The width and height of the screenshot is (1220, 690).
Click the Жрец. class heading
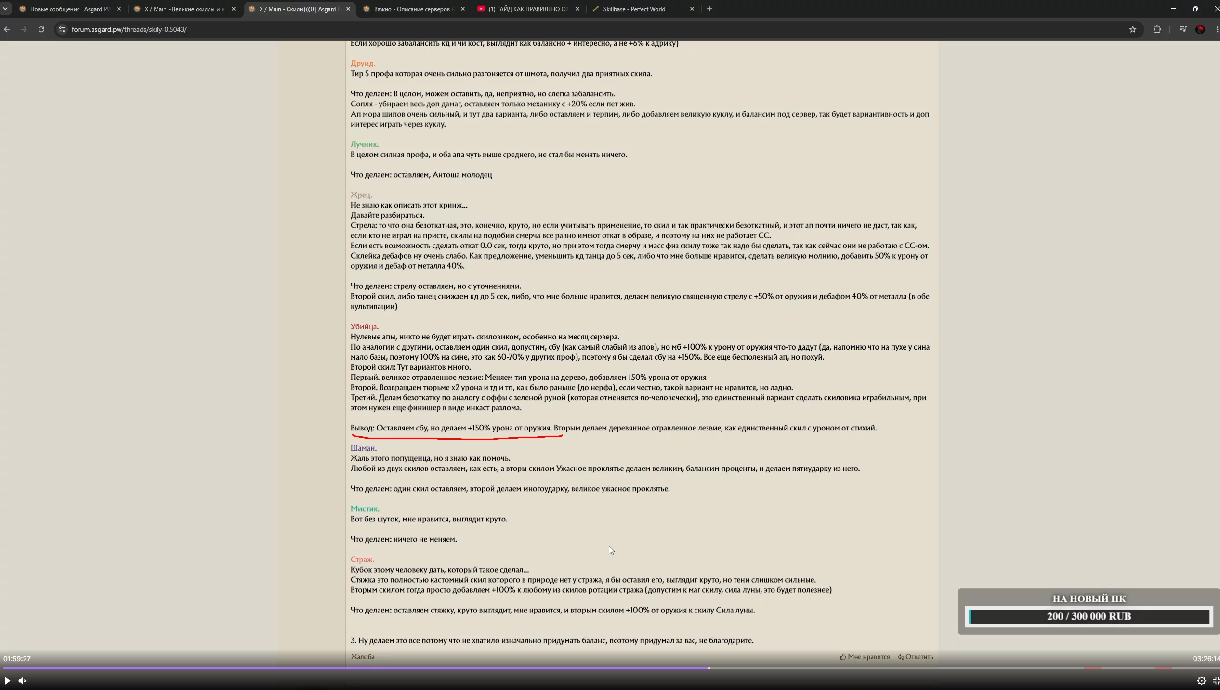(361, 195)
